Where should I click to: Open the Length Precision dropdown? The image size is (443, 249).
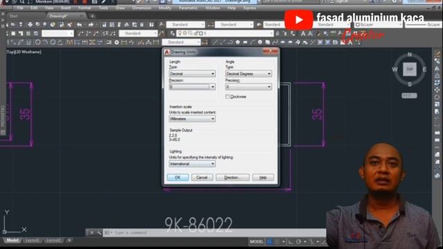click(x=192, y=86)
